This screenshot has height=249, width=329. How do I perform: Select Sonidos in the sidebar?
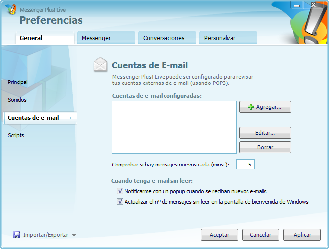[x=17, y=100]
